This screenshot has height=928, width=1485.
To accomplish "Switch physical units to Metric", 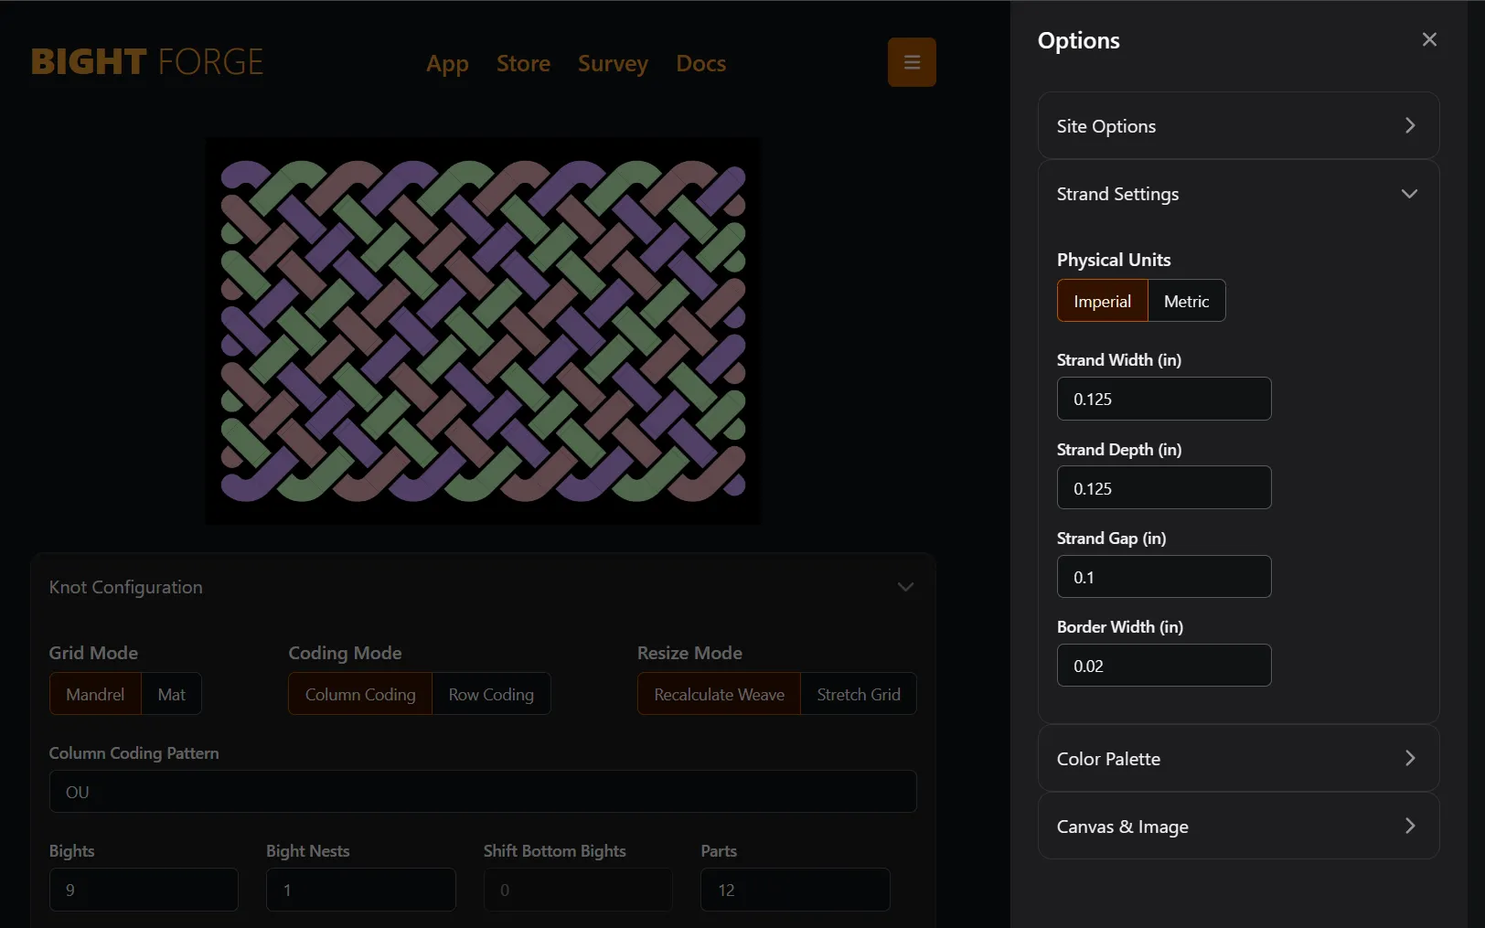I will coord(1186,301).
